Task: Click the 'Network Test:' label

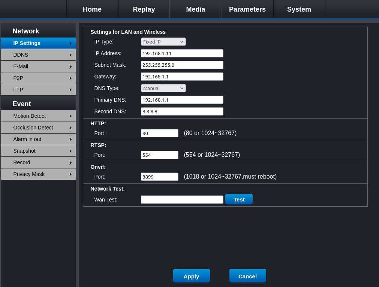Action: (x=108, y=189)
